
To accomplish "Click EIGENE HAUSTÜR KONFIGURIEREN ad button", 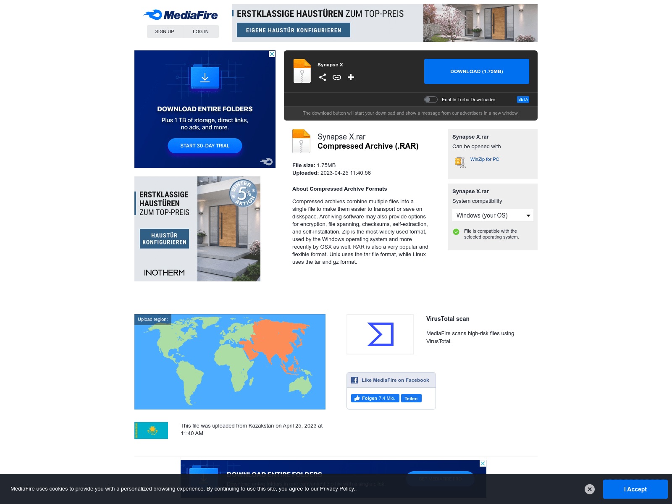I will click(294, 30).
